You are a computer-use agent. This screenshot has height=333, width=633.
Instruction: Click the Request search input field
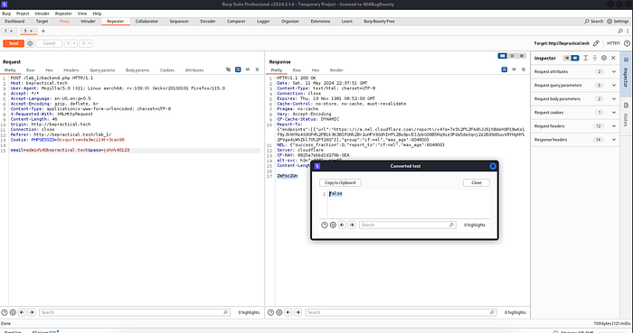click(x=135, y=312)
